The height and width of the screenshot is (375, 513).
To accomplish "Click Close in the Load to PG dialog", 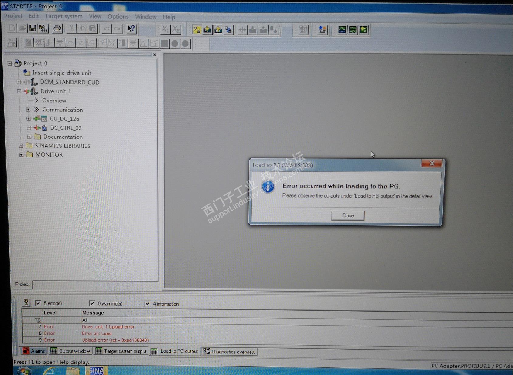I will tap(348, 215).
